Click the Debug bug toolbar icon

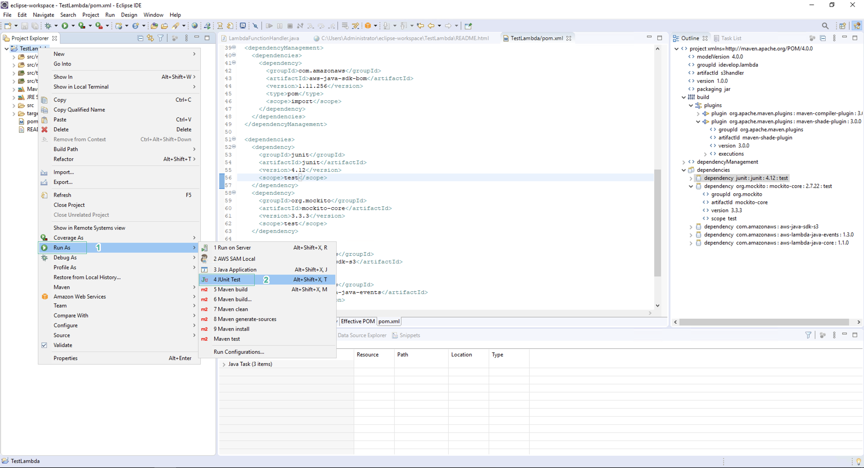[48, 26]
